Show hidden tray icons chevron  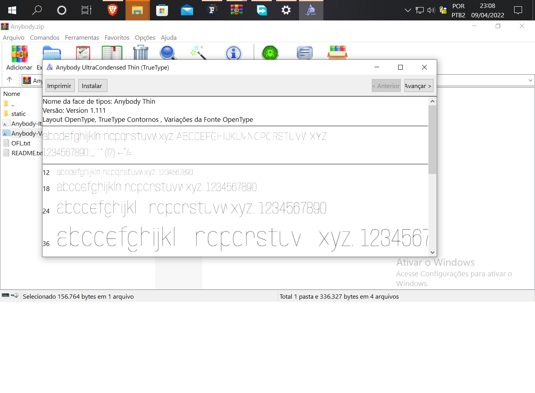(408, 10)
